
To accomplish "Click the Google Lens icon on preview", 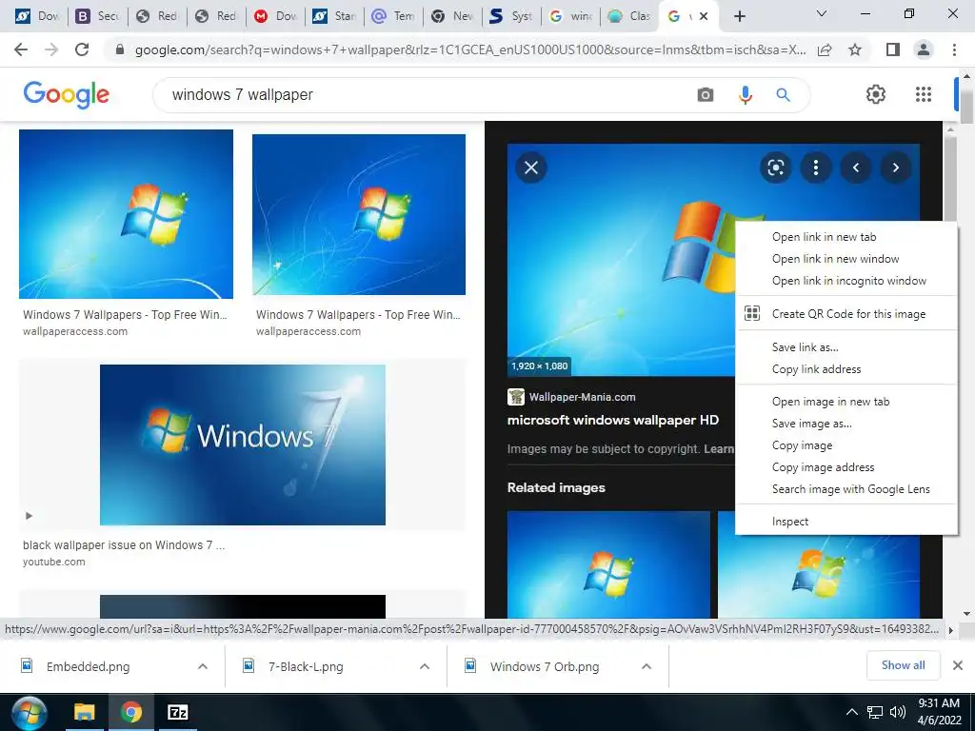I will tap(775, 168).
